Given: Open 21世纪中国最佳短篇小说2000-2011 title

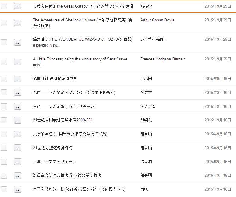Looking at the screenshot, I should (64, 120).
